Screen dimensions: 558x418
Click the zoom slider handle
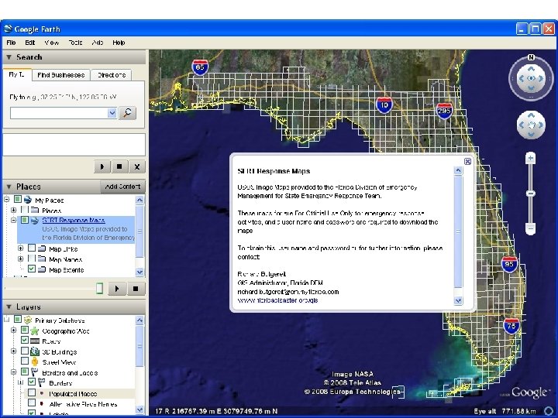[x=531, y=194]
